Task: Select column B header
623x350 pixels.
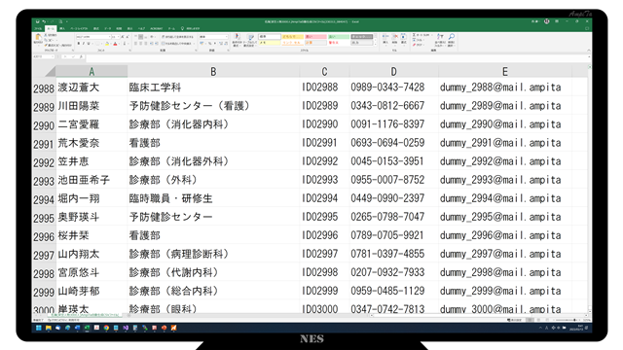Action: pyautogui.click(x=213, y=71)
